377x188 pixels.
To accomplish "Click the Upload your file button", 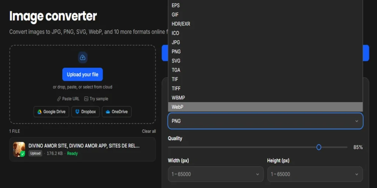I will (x=82, y=75).
